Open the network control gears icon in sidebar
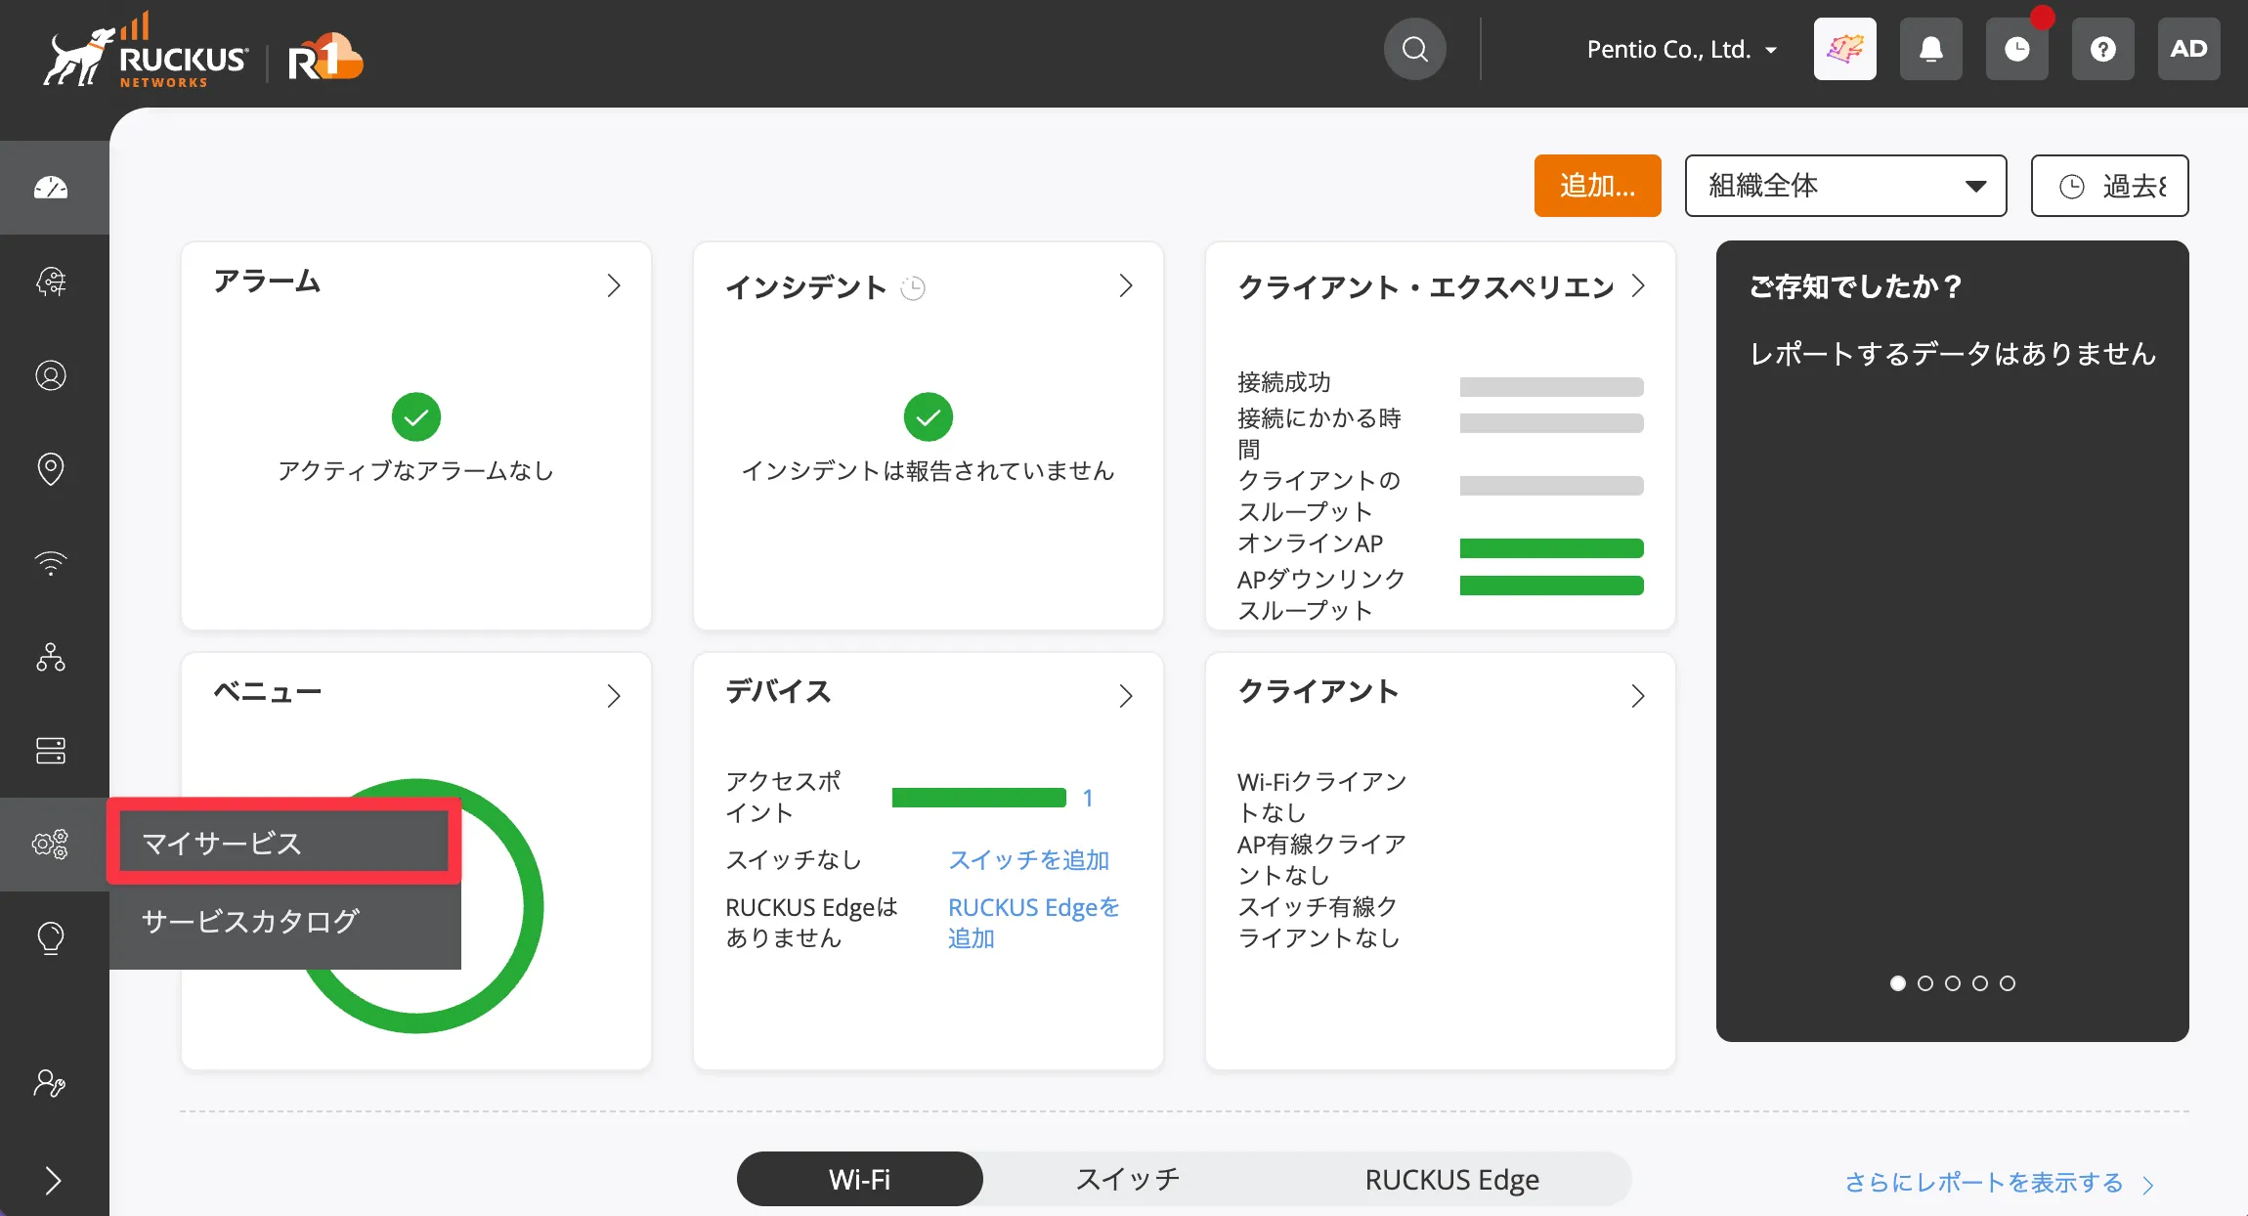2248x1216 pixels. pos(51,844)
